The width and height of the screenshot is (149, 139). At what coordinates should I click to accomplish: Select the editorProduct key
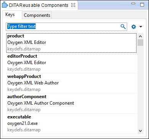[x=72, y=63]
